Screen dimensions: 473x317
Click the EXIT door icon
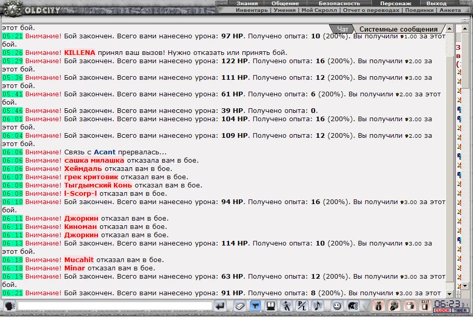(x=425, y=306)
